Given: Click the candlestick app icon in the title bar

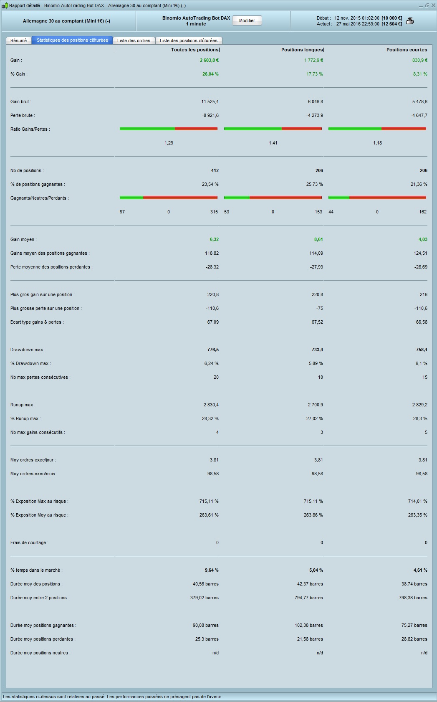Looking at the screenshot, I should coord(5,5).
